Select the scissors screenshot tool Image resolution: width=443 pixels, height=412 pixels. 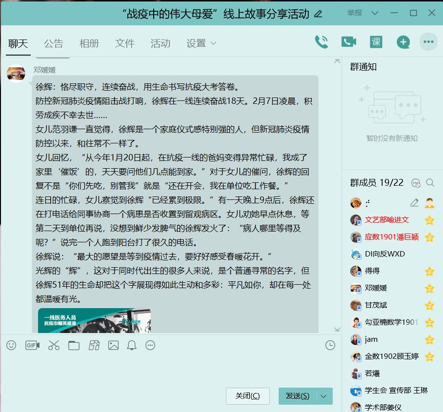coord(54,345)
